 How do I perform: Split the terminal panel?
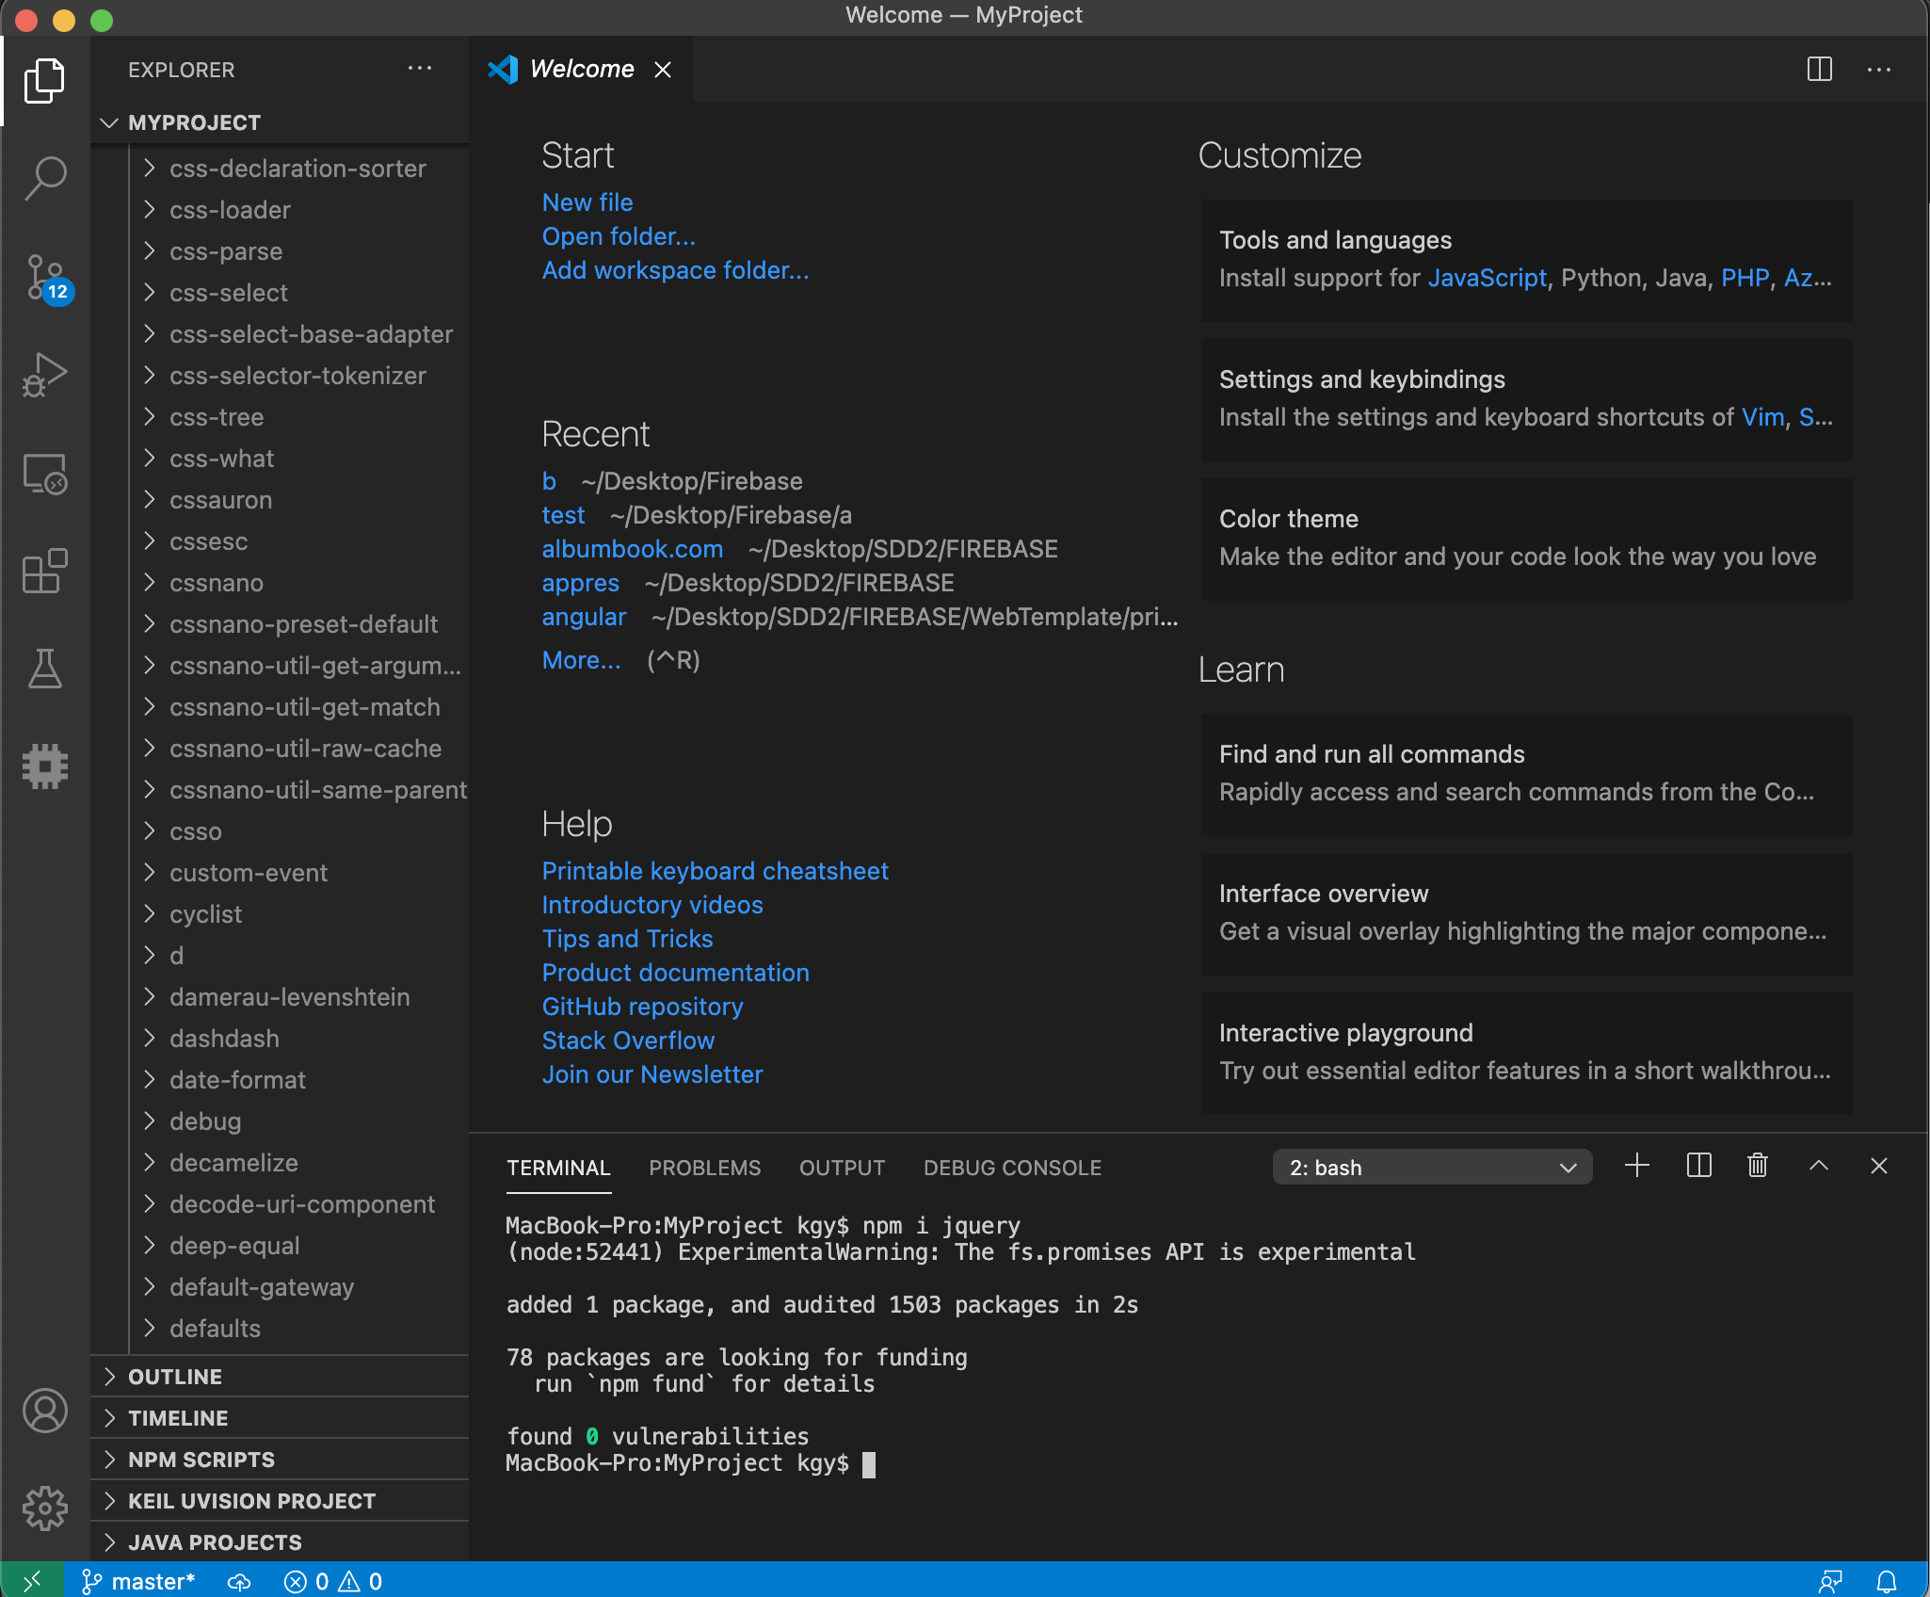tap(1698, 1166)
